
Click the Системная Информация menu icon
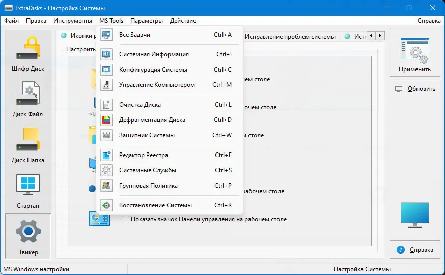point(106,54)
